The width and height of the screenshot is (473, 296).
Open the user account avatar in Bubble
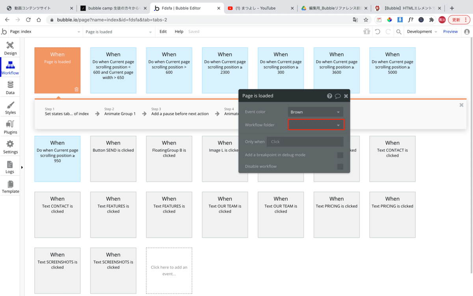(467, 32)
